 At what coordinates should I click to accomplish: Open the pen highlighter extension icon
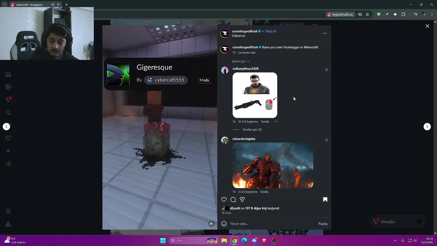387,14
